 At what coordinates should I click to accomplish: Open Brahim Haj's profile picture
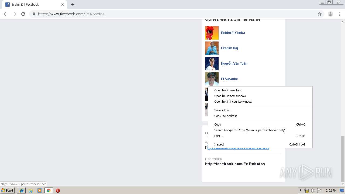pos(212,48)
